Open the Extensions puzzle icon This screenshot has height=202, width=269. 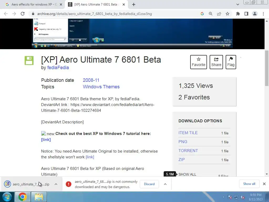click(238, 14)
